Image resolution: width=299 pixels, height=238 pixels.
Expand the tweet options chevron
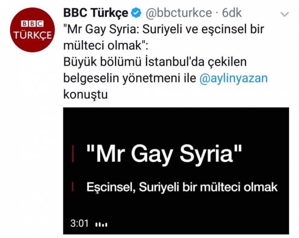(284, 14)
